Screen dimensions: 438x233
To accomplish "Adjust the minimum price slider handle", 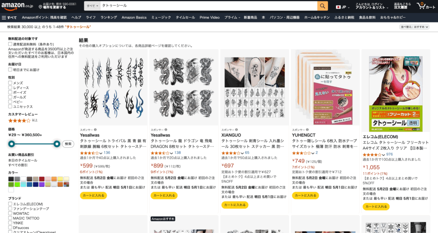I will pos(12,144).
